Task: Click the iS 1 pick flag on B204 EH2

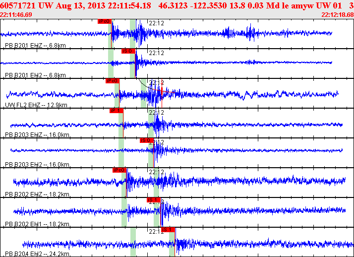Action: pyautogui.click(x=168, y=230)
